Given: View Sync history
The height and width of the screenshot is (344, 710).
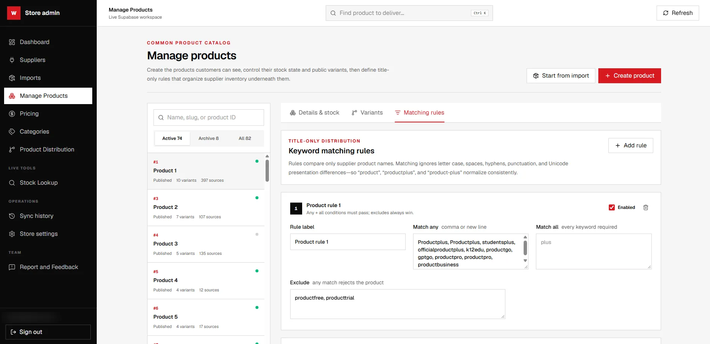Looking at the screenshot, I should 48,216.
